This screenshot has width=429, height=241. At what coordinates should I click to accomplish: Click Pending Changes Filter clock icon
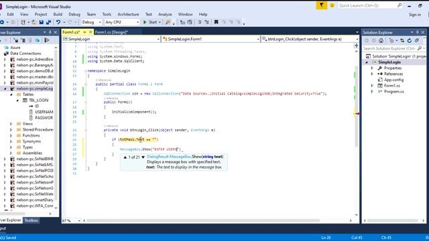pyautogui.click(x=391, y=40)
